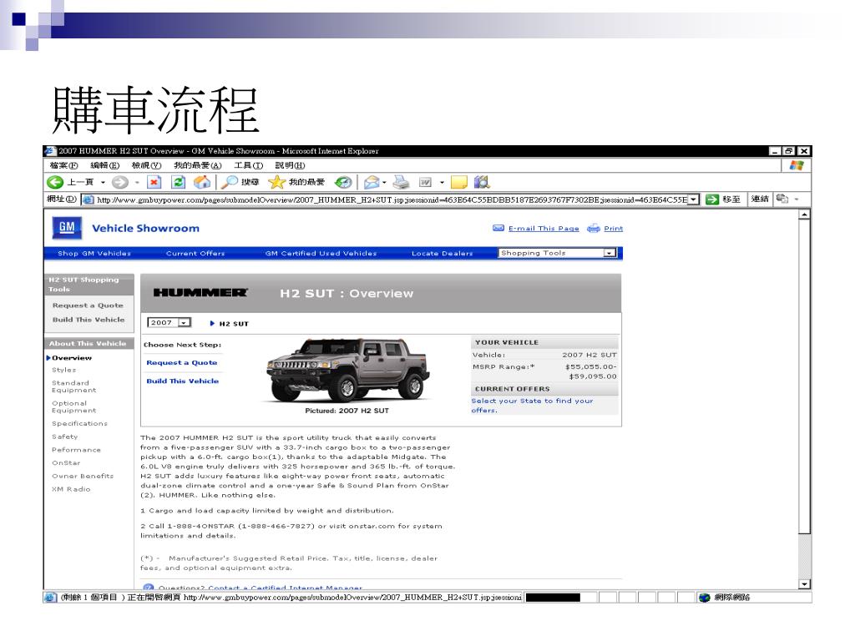
Task: Open the 說明(H) Help menu
Action: click(x=290, y=165)
